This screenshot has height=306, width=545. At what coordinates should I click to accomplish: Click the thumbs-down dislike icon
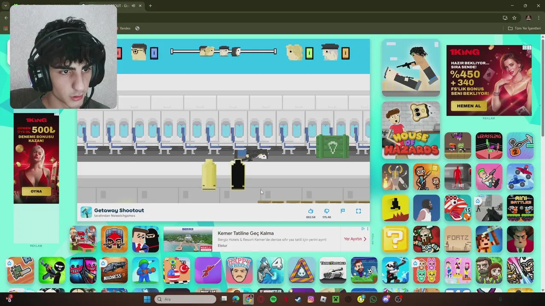tap(327, 211)
